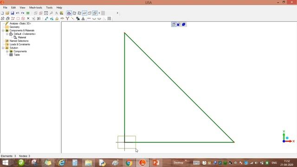
Task: Open Internet Explorer from the taskbar
Action: coord(62,163)
